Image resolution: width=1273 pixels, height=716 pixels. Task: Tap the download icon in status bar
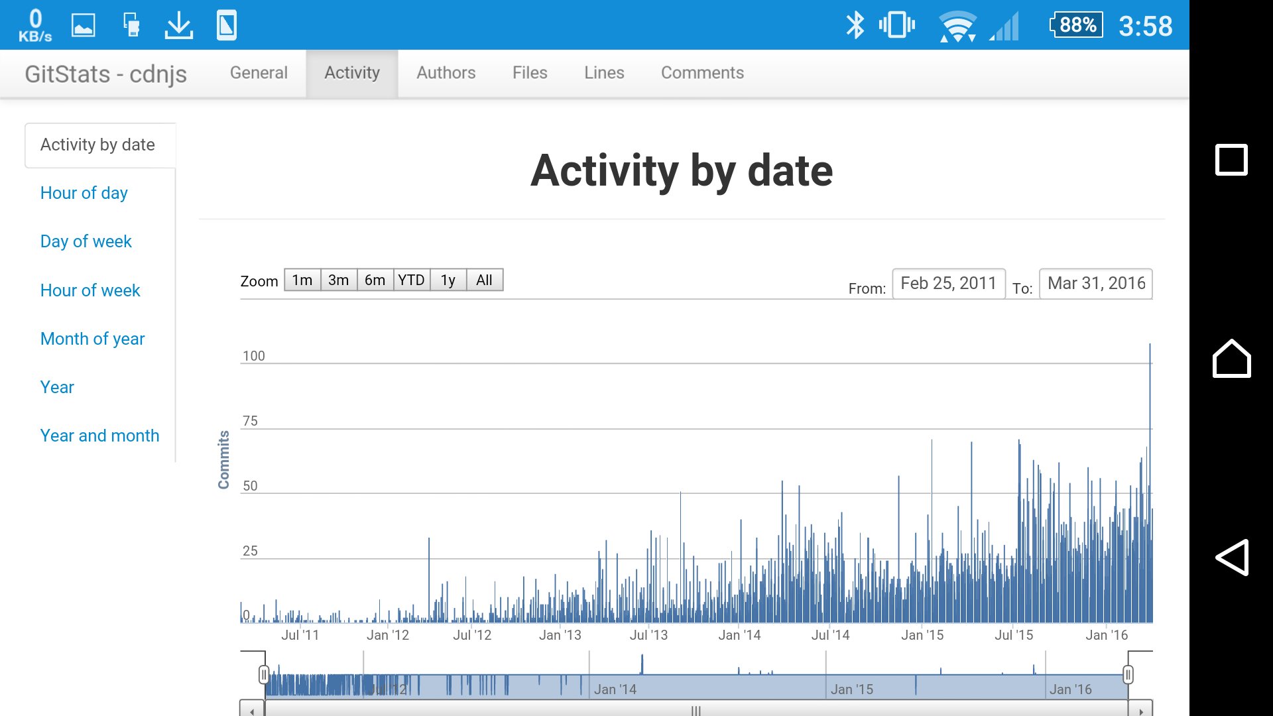pos(179,26)
